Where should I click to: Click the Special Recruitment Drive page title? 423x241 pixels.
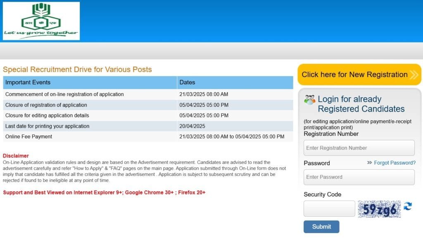(77, 69)
